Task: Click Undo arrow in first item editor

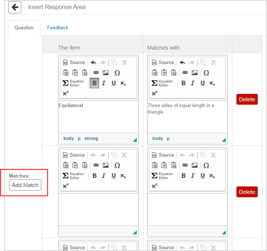Action: (93, 63)
